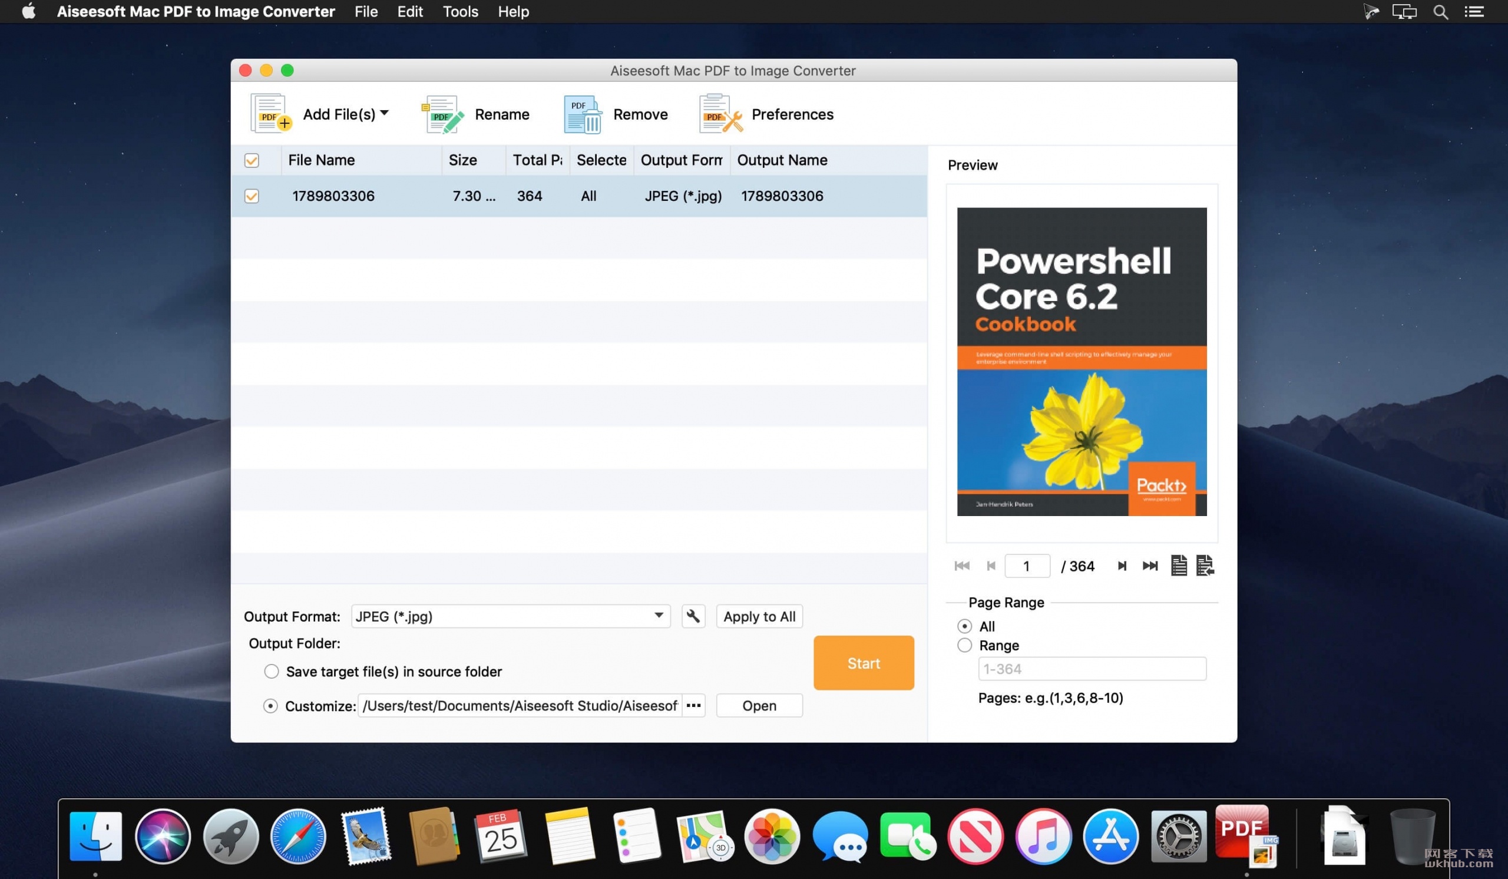Select the JPEG (*.jpg) cell in file row
1508x879 pixels.
[683, 196]
